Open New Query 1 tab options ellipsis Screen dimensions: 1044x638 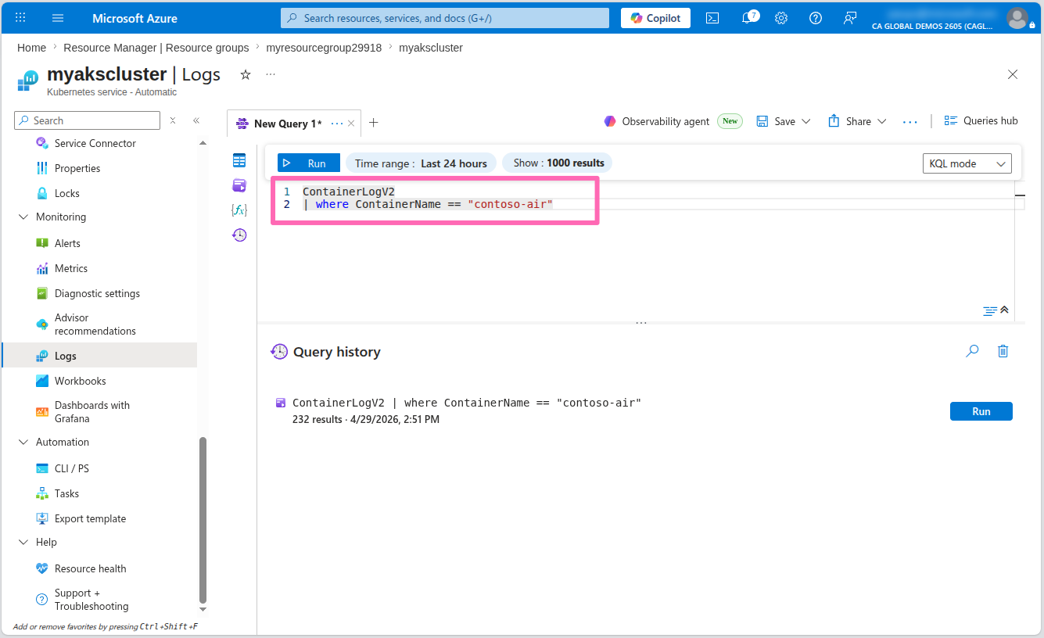click(x=337, y=124)
